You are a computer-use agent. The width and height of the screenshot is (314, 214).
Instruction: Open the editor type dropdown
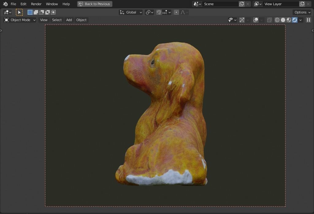(x=7, y=12)
